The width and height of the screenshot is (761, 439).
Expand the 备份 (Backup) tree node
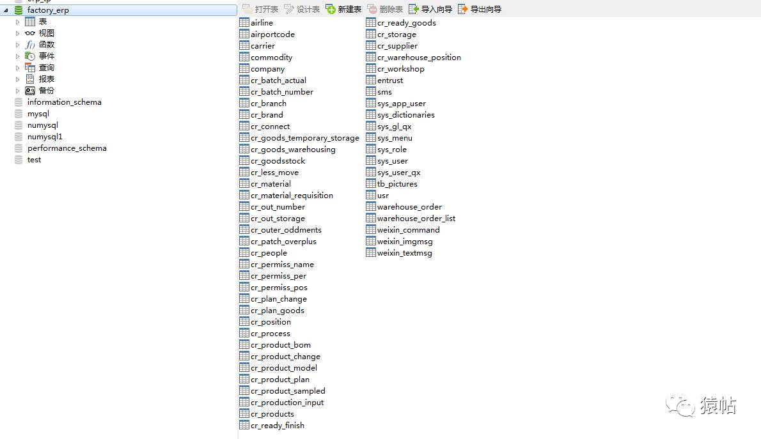[x=17, y=91]
